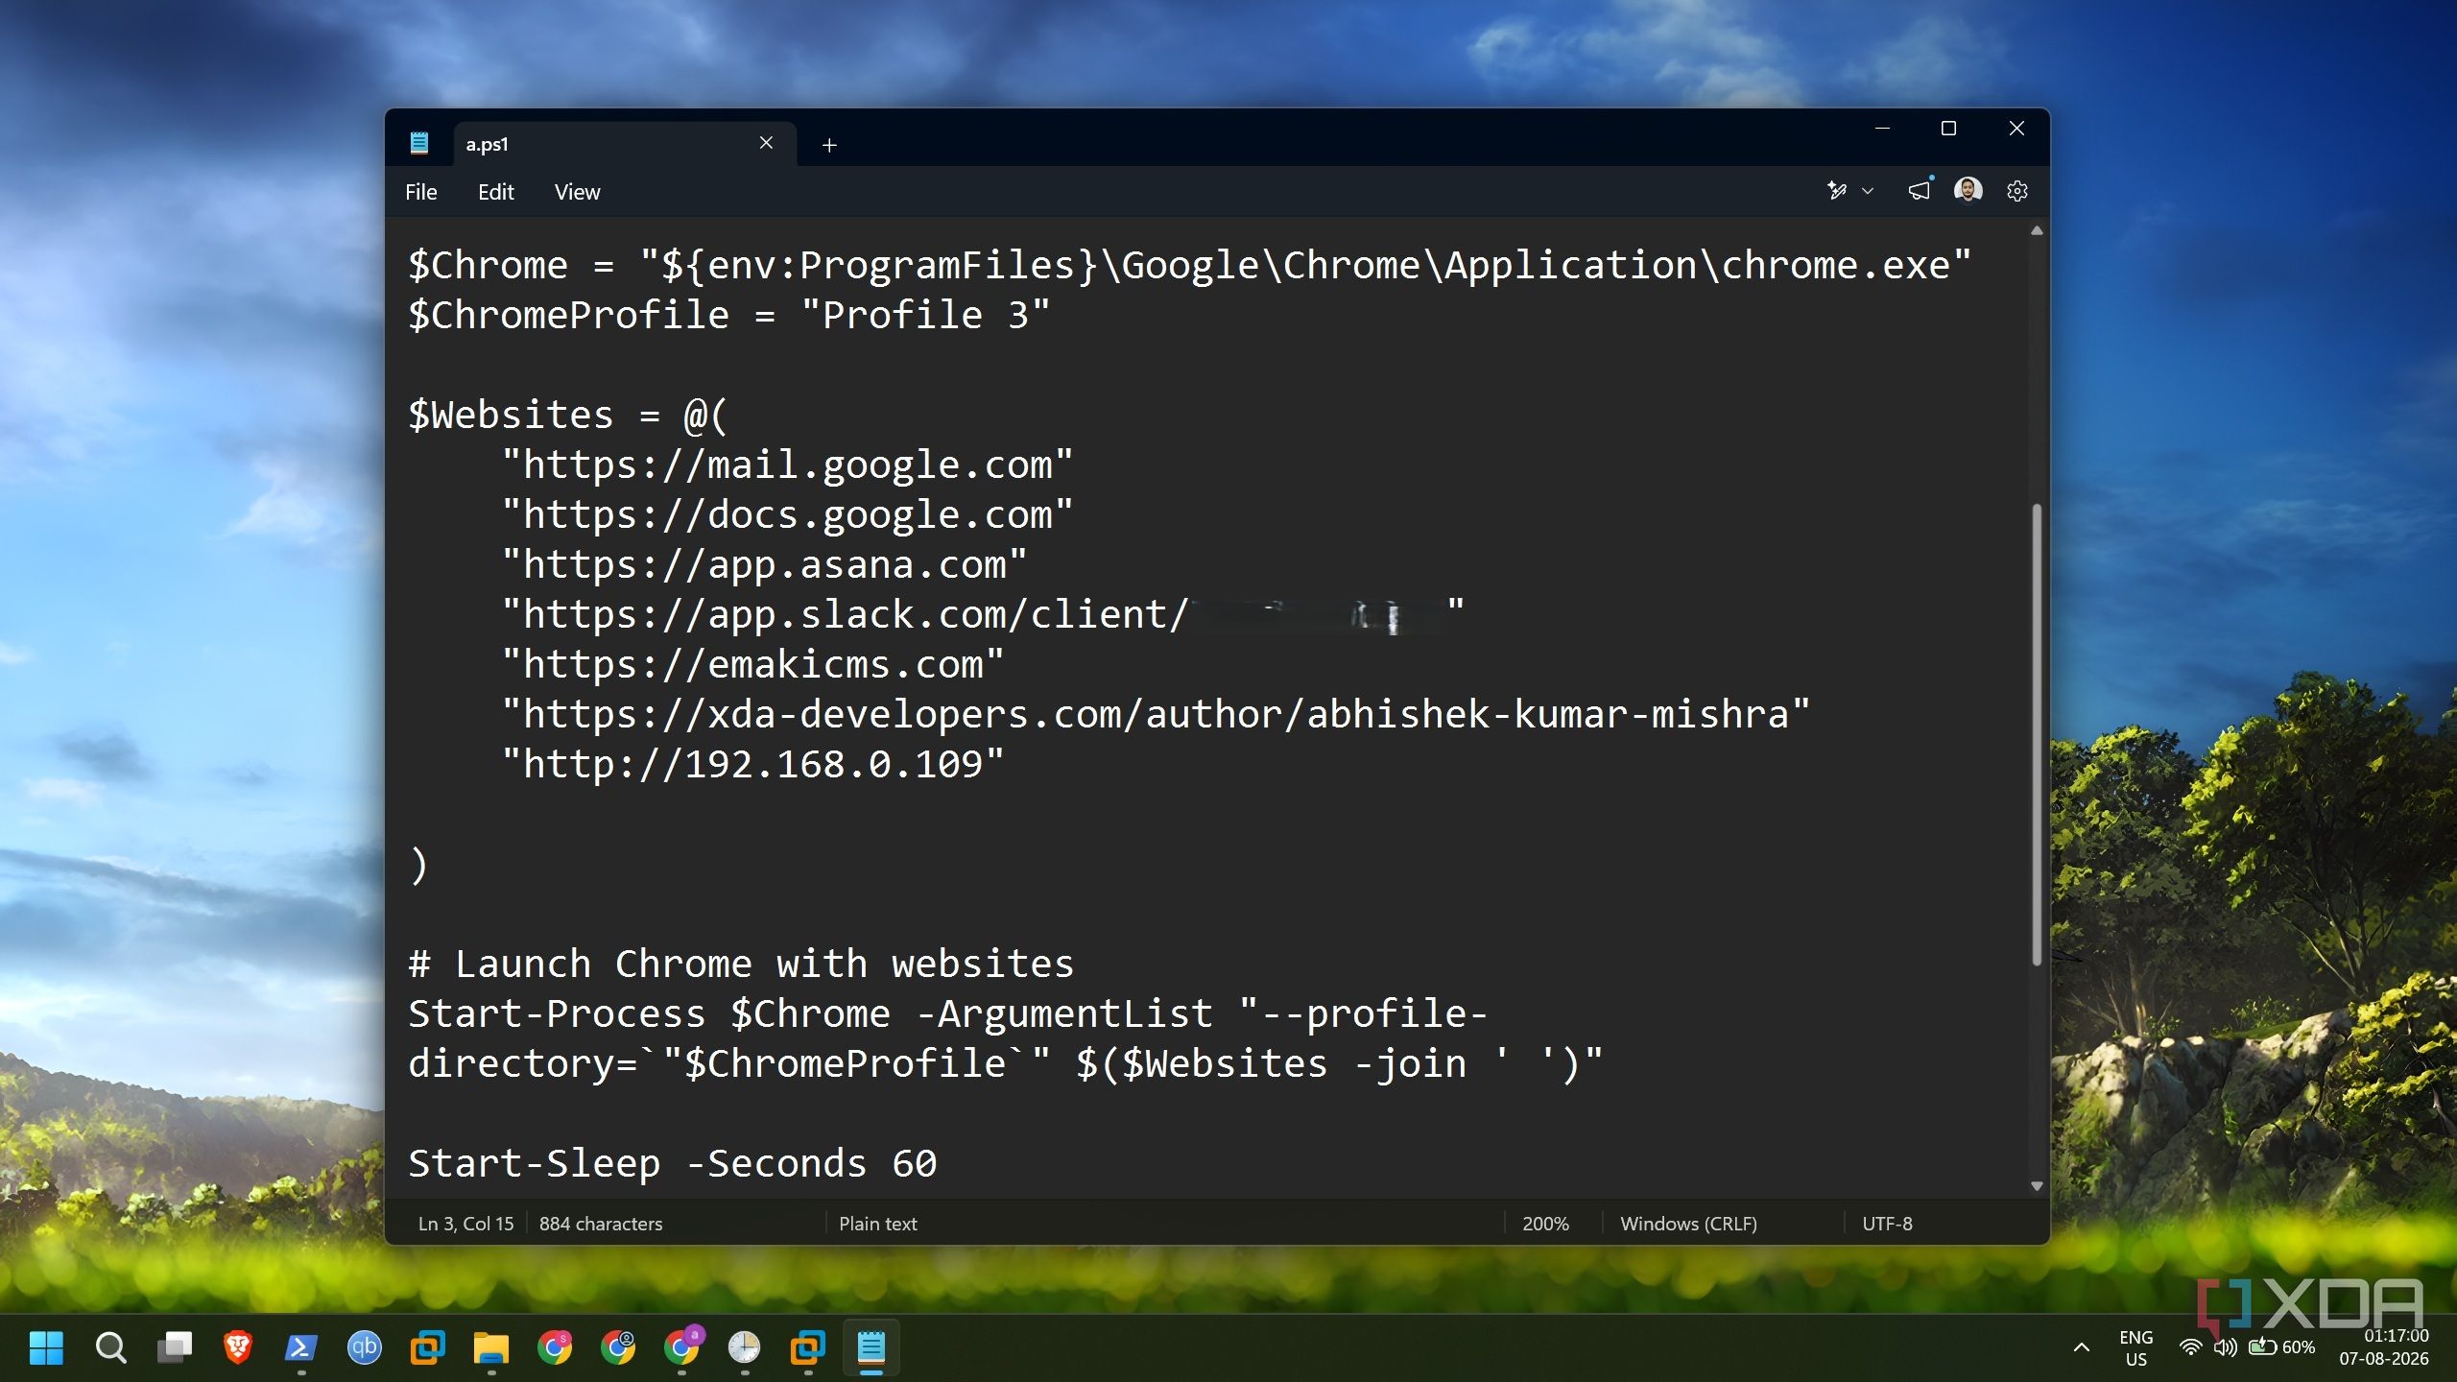Click the scrollbar up arrow
The width and height of the screenshot is (2457, 1382).
(2037, 230)
